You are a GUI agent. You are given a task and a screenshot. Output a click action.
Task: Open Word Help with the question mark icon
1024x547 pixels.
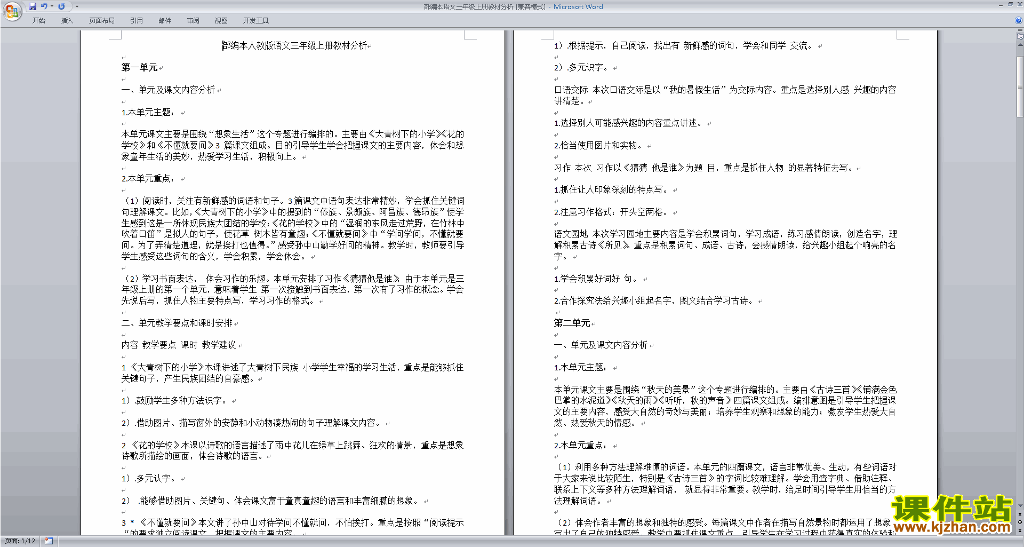point(1019,21)
